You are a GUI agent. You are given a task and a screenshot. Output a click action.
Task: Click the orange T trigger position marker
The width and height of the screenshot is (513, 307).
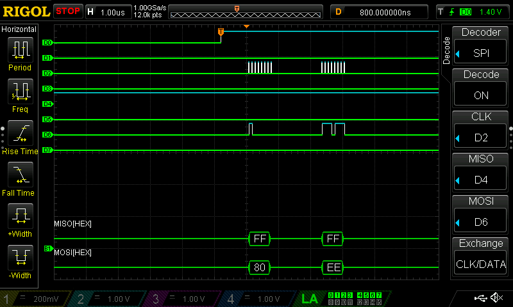click(x=221, y=32)
